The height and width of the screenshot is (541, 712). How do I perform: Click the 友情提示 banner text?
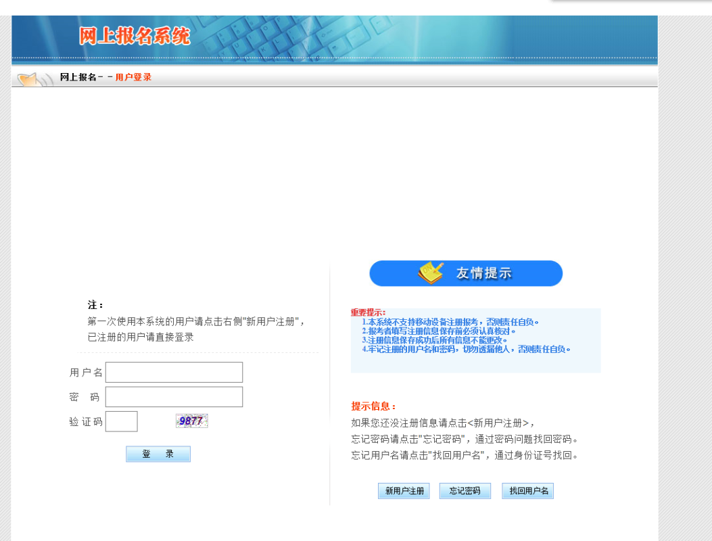[x=483, y=273]
